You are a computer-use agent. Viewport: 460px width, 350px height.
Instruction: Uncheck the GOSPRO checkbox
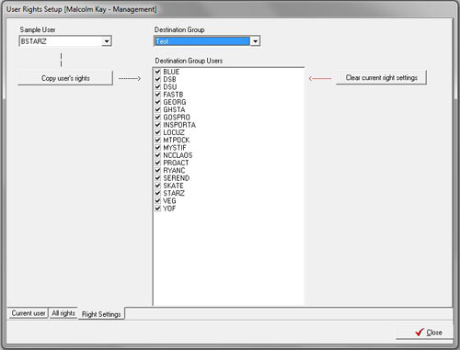(x=158, y=118)
